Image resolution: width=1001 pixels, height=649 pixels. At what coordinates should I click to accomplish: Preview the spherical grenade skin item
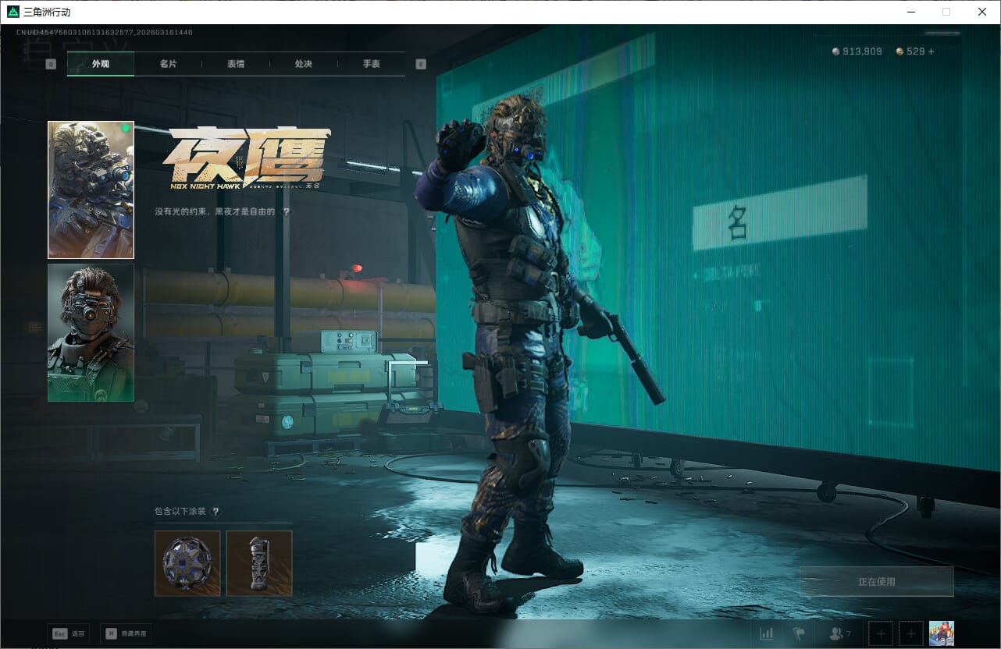[x=187, y=563]
